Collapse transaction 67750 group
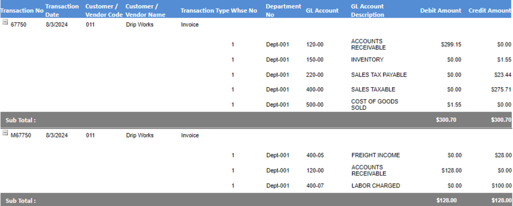The width and height of the screenshot is (513, 206). [x=5, y=22]
